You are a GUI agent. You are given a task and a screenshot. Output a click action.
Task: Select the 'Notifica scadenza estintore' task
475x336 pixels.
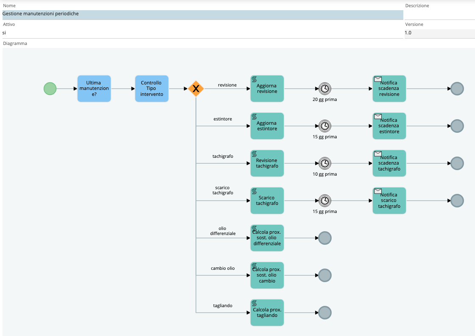click(x=389, y=126)
